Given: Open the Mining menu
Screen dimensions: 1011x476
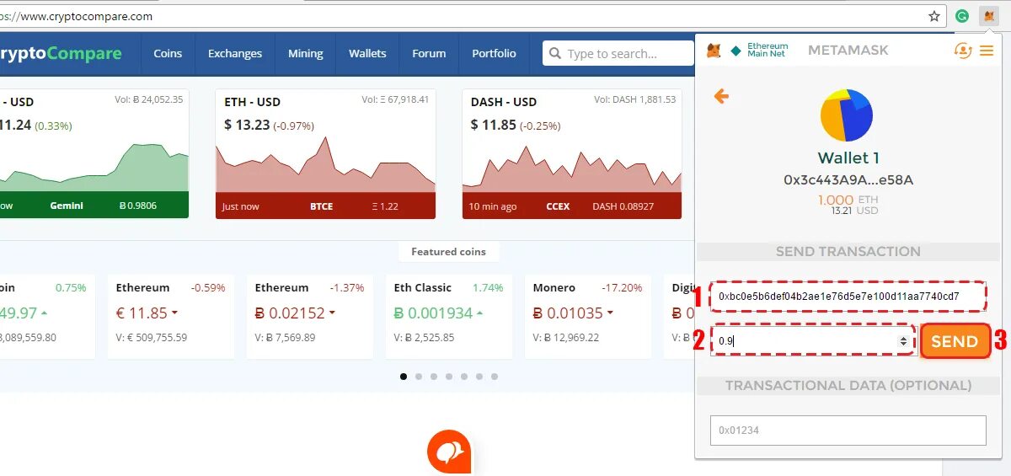Looking at the screenshot, I should (305, 54).
